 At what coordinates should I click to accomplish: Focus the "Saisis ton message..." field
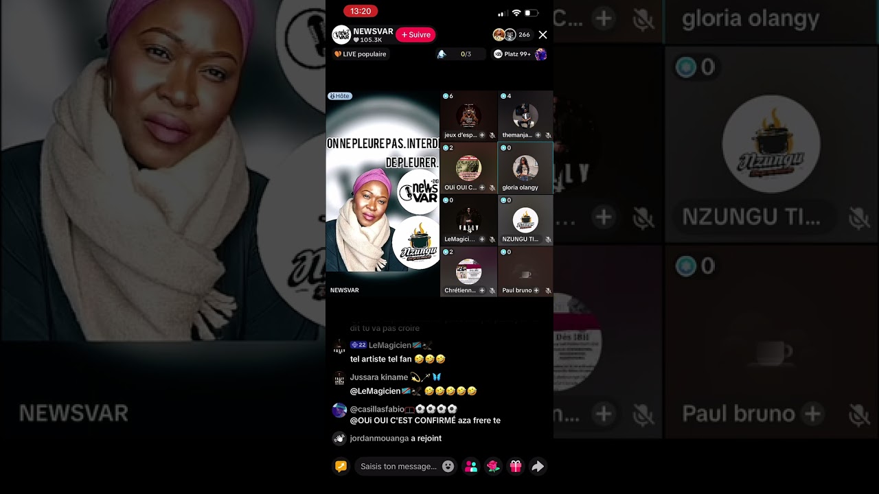click(x=406, y=467)
